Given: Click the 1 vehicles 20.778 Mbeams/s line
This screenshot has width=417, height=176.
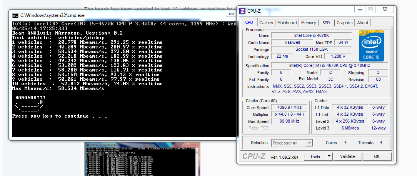Looking at the screenshot, I should tap(87, 42).
